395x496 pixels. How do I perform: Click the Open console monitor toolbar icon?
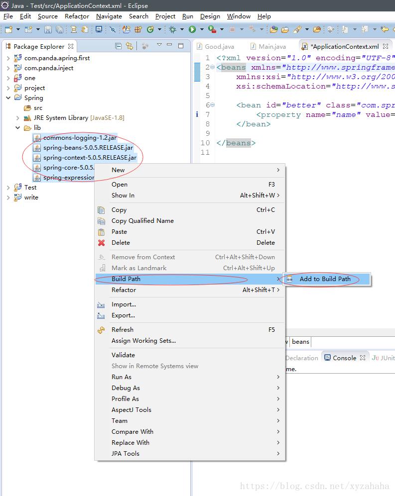99,29
